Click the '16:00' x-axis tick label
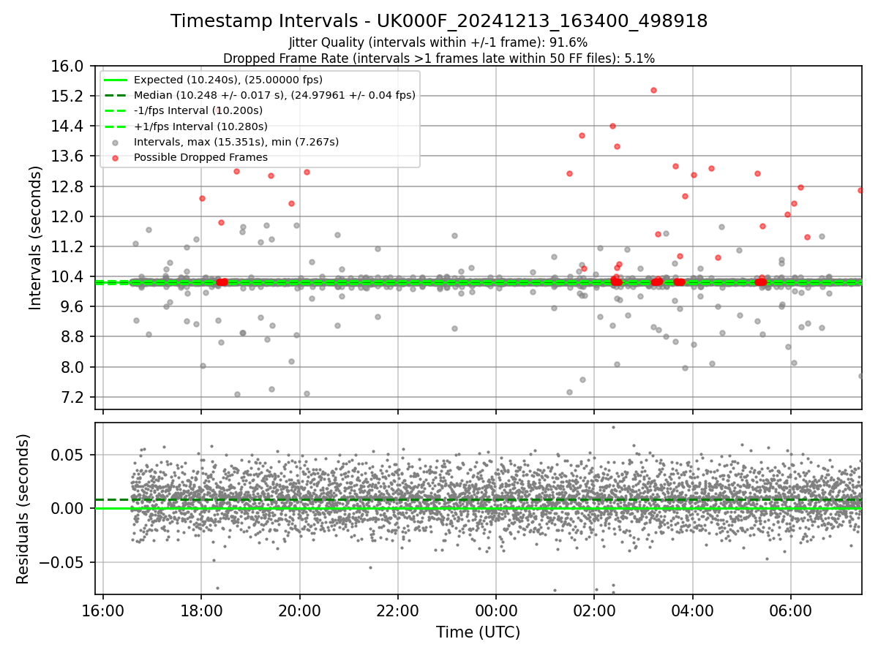878x658 pixels. [103, 611]
